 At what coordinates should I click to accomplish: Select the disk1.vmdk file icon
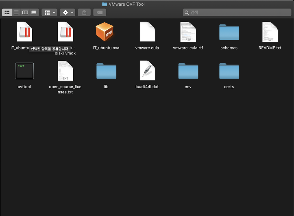[65, 32]
